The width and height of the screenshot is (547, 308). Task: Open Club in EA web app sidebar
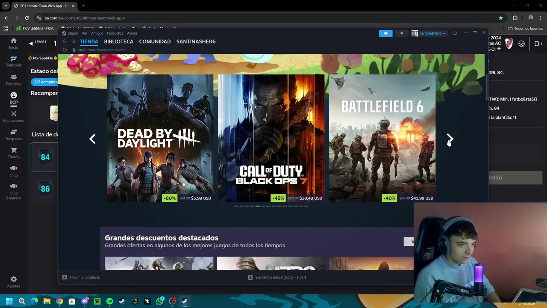14,171
